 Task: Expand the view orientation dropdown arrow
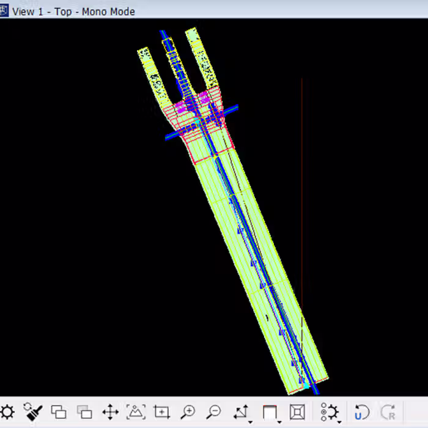[279, 422]
